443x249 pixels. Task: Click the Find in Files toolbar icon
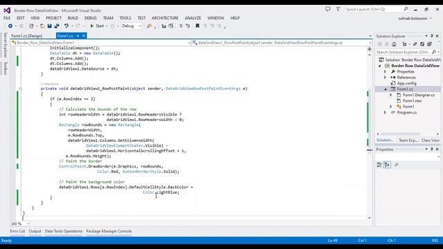150,26
